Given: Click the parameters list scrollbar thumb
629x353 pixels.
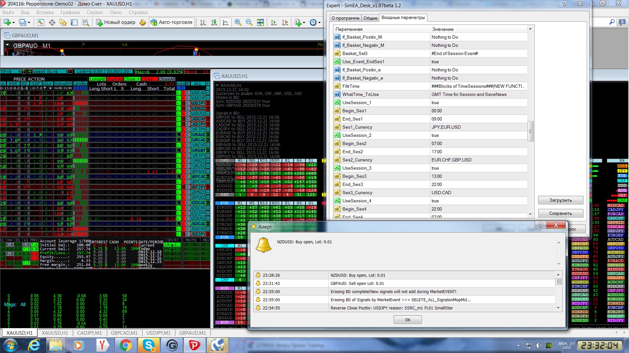Looking at the screenshot, I should pyautogui.click(x=530, y=131).
